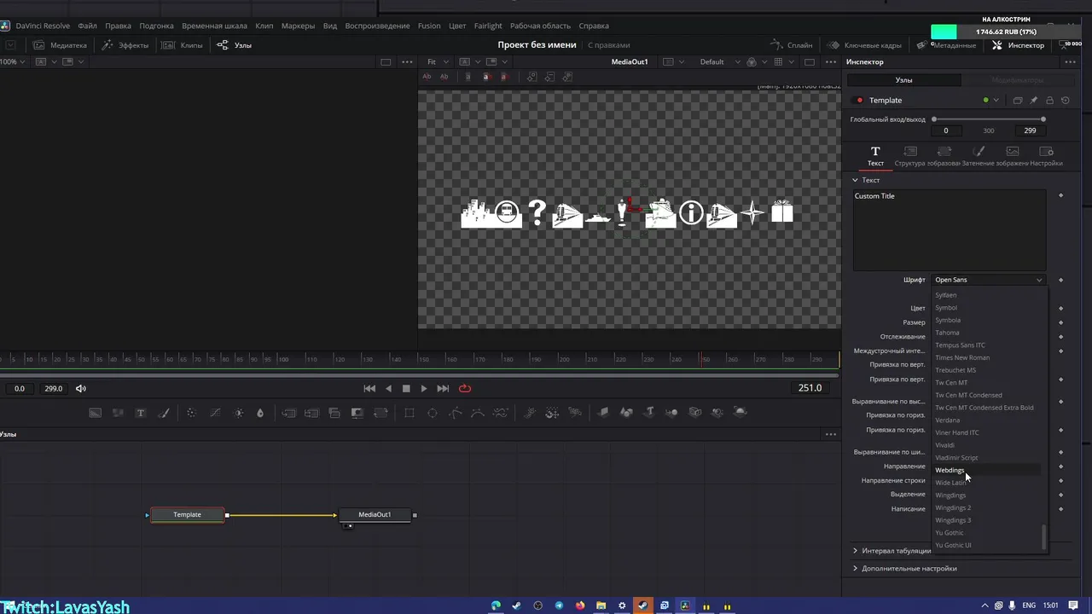Play forward in transport controls

click(424, 389)
